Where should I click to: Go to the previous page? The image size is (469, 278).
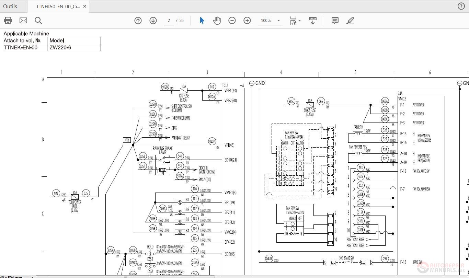pos(138,20)
